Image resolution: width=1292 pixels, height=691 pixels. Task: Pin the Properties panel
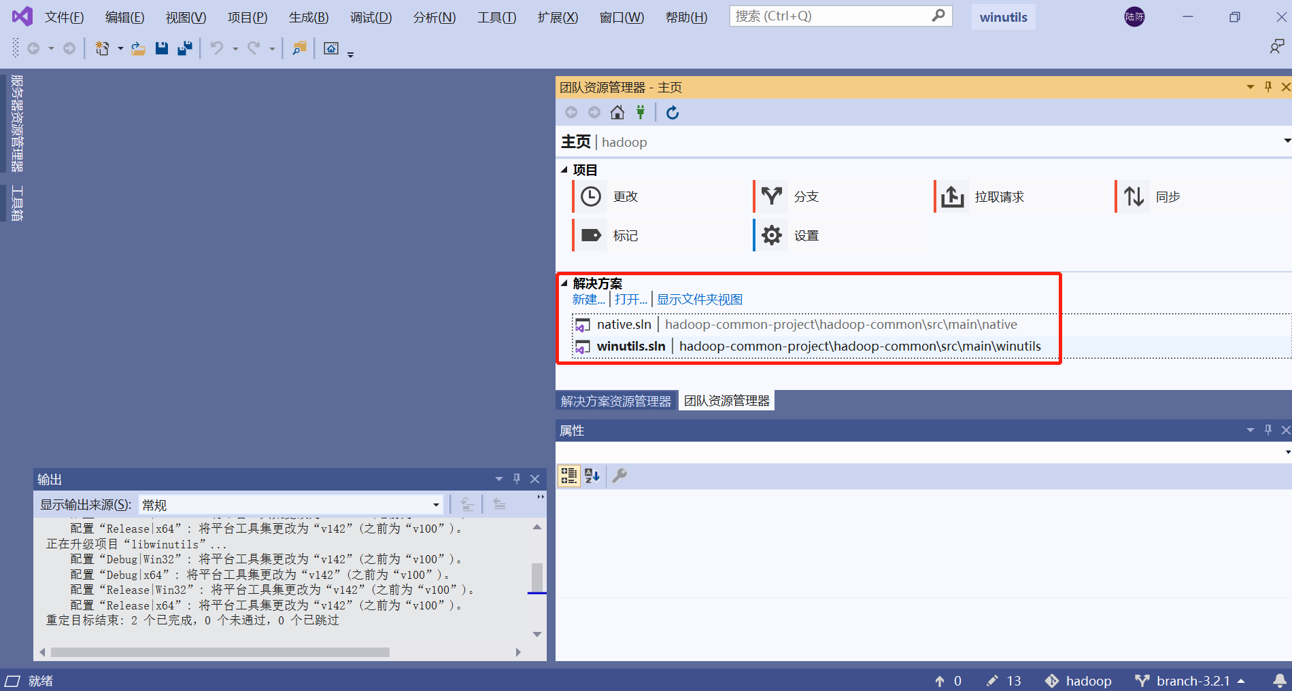[1268, 430]
